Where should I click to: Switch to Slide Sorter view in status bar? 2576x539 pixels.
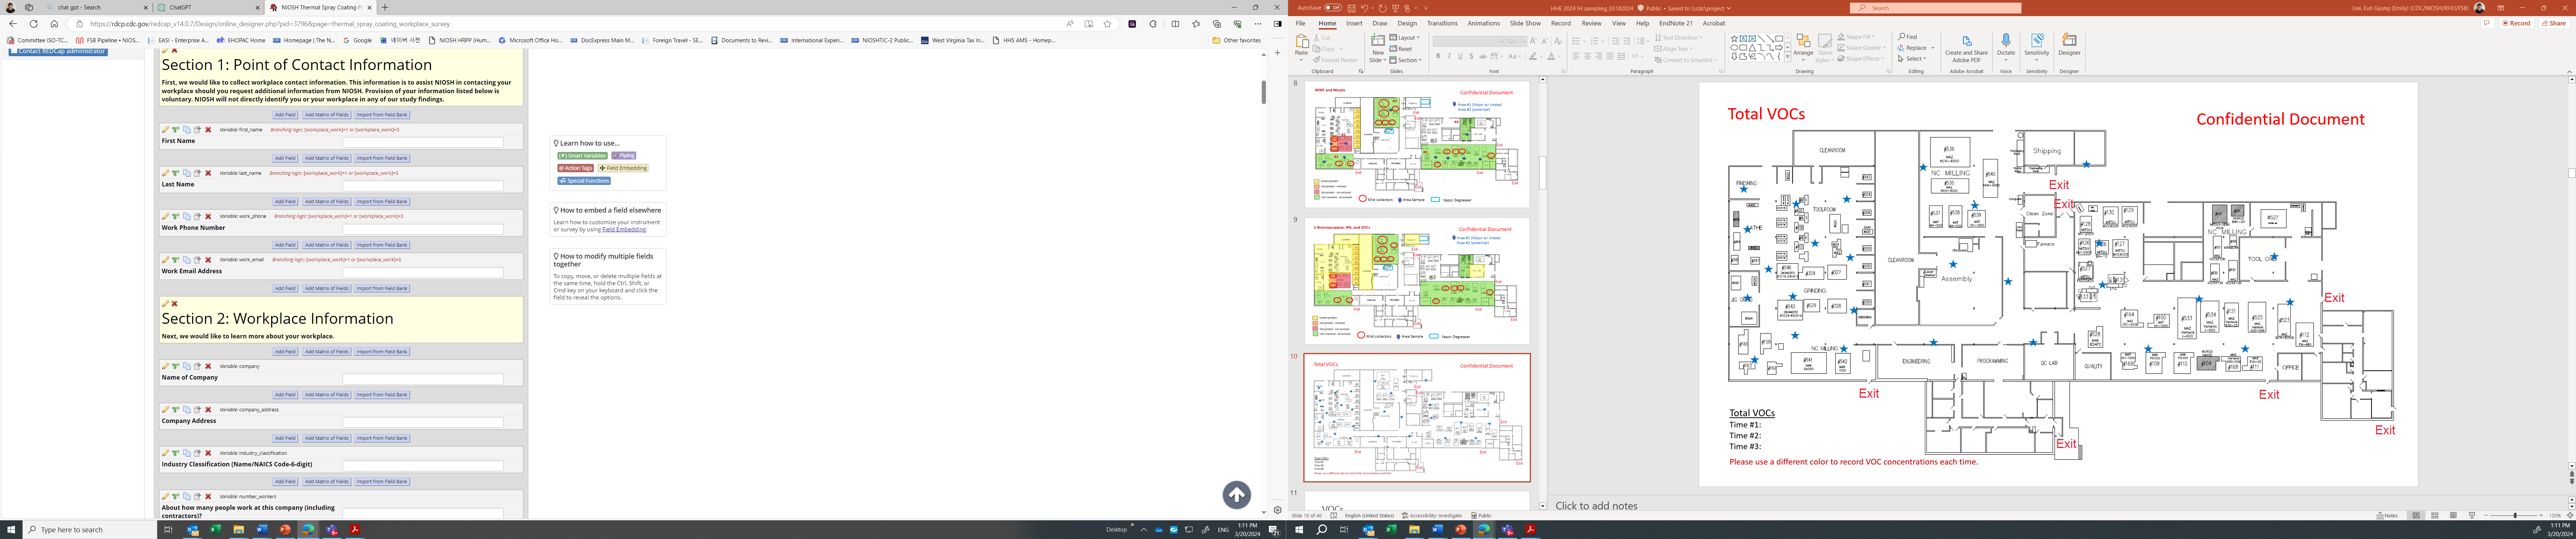pyautogui.click(x=2435, y=516)
